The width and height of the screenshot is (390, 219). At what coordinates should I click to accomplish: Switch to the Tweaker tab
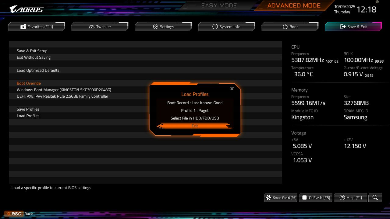coord(100,26)
